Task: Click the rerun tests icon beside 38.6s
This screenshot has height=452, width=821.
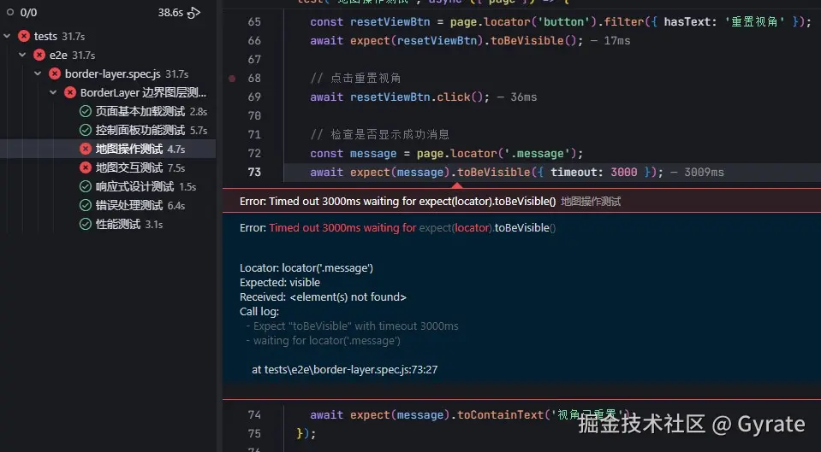Action: tap(193, 13)
